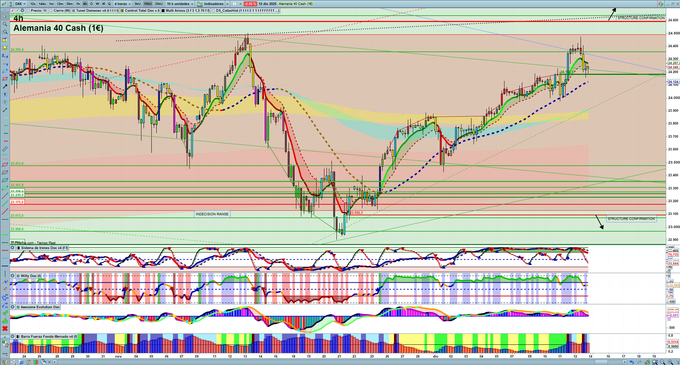The height and width of the screenshot is (365, 680).
Task: Select the ruler measurement tool
Action: 5,149
